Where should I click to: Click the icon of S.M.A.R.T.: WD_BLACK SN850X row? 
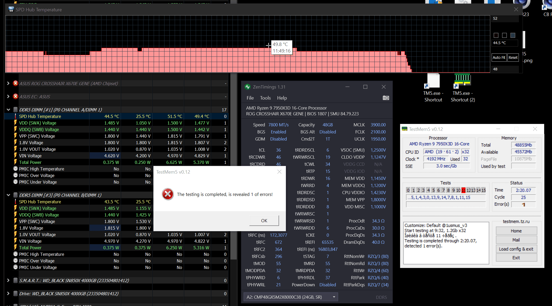(16, 280)
